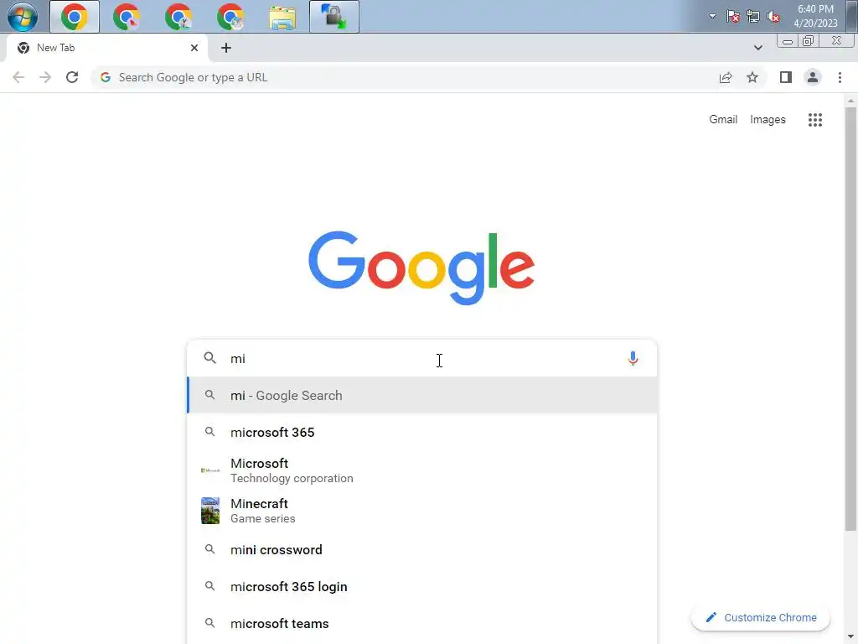The height and width of the screenshot is (644, 858).
Task: Open the Windows Start orb
Action: tap(23, 17)
